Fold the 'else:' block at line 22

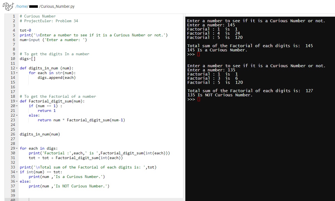coord(17,115)
